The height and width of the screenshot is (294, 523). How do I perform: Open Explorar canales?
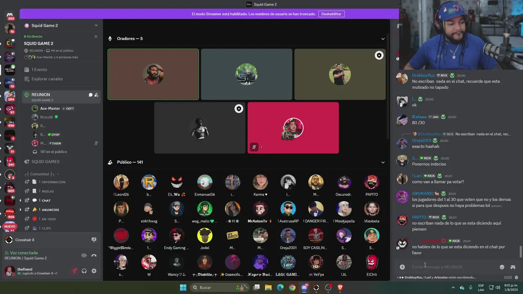47,79
